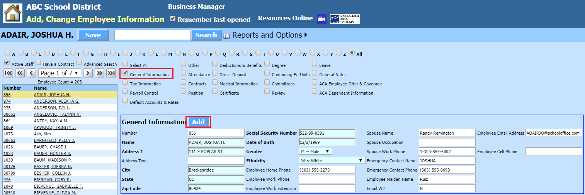Screen dimensions: 585x195
Task: Uncheck the General Information checkbox
Action: click(x=125, y=73)
